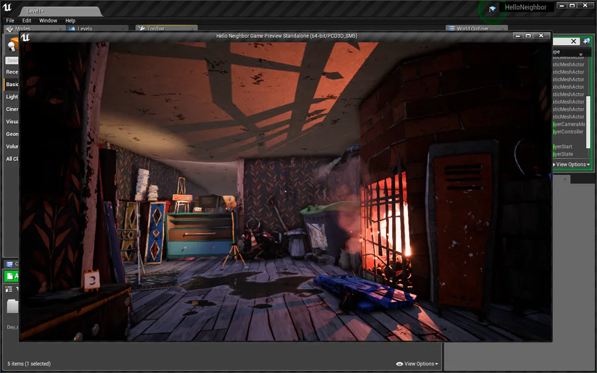The height and width of the screenshot is (373, 597).
Task: Click the Unreal logo in preview window
Action: coord(25,37)
